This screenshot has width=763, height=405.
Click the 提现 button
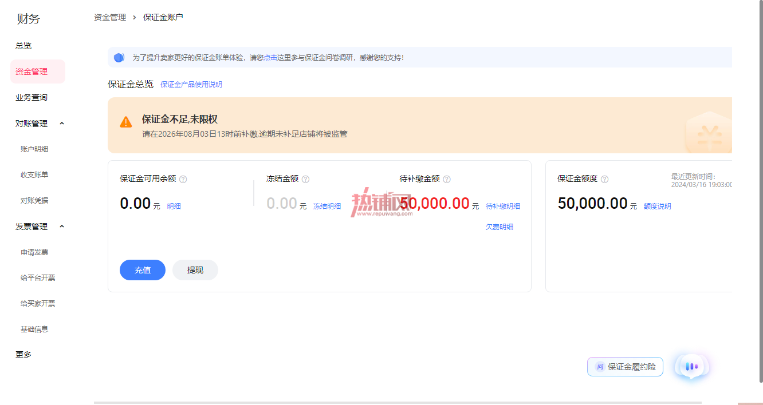tap(195, 270)
